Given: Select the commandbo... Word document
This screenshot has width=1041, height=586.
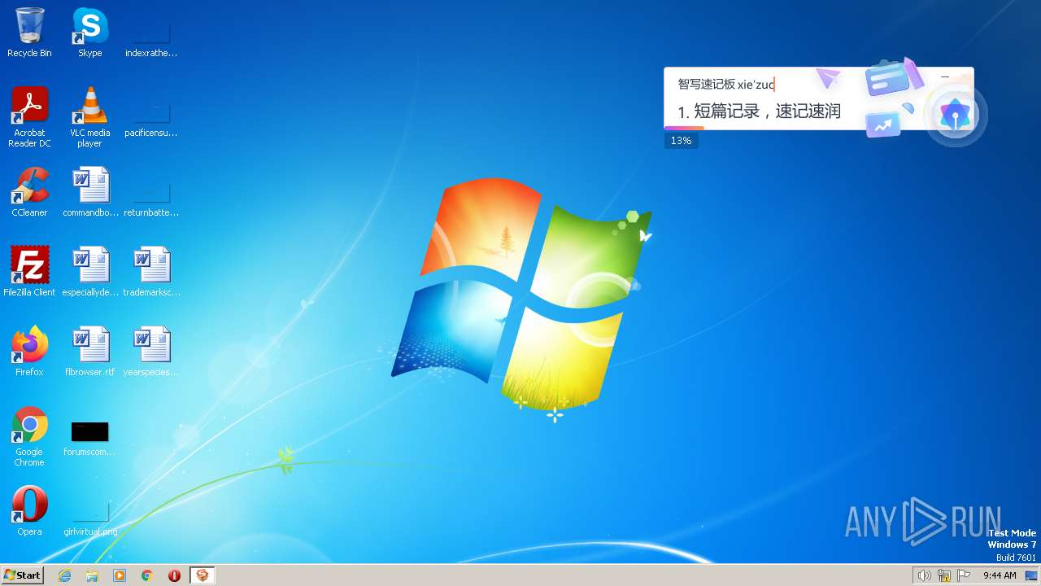Looking at the screenshot, I should (90, 192).
